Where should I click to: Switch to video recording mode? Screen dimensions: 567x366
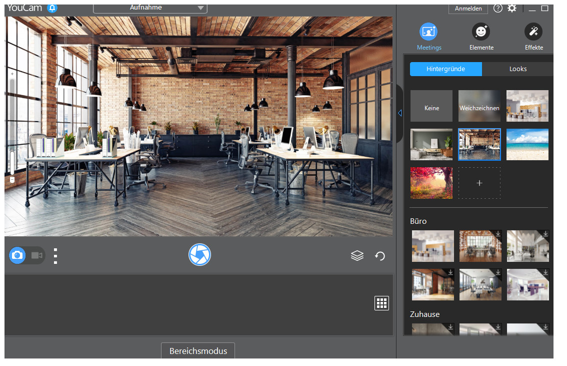coord(36,255)
